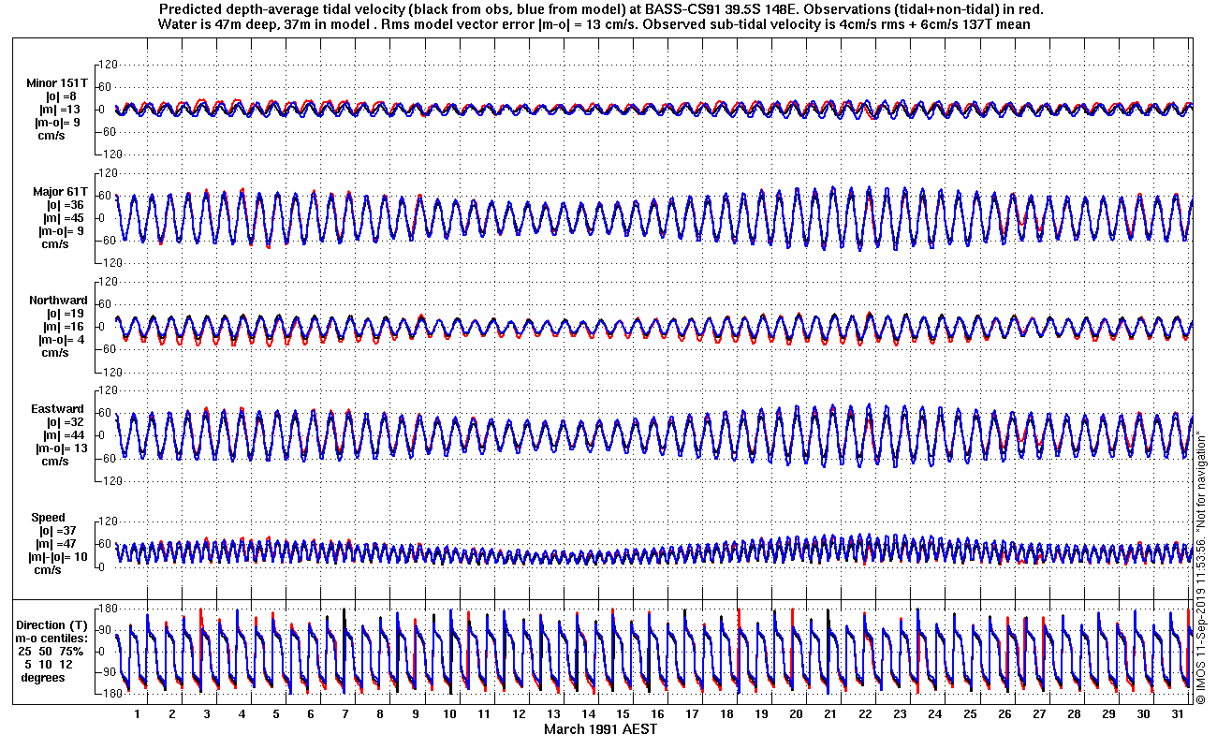
Task: Click day 21 on the date axis
Action: (829, 714)
